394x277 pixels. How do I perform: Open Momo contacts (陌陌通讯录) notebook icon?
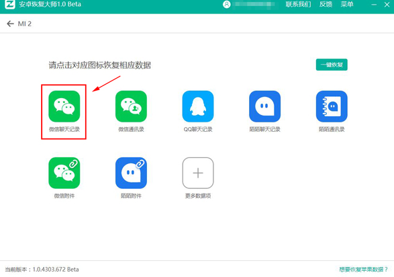pos(332,106)
